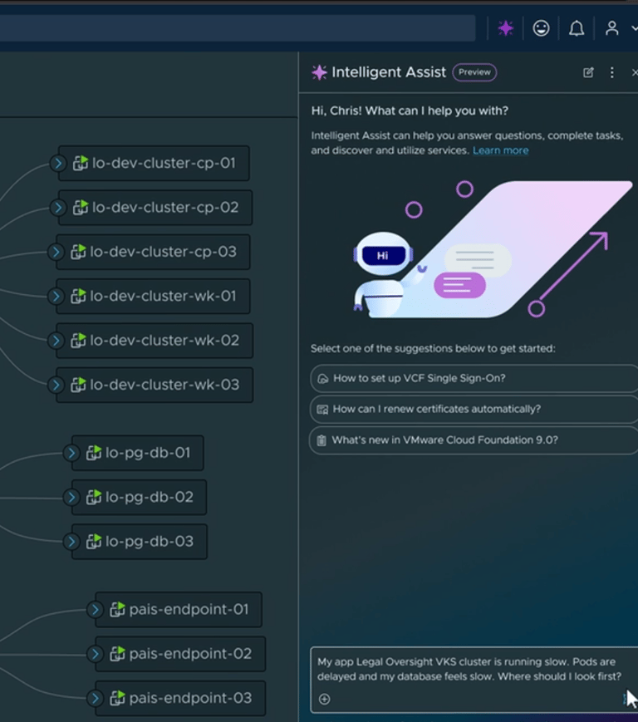
Task: Open the Intelligent Assist more options menu
Action: point(611,72)
